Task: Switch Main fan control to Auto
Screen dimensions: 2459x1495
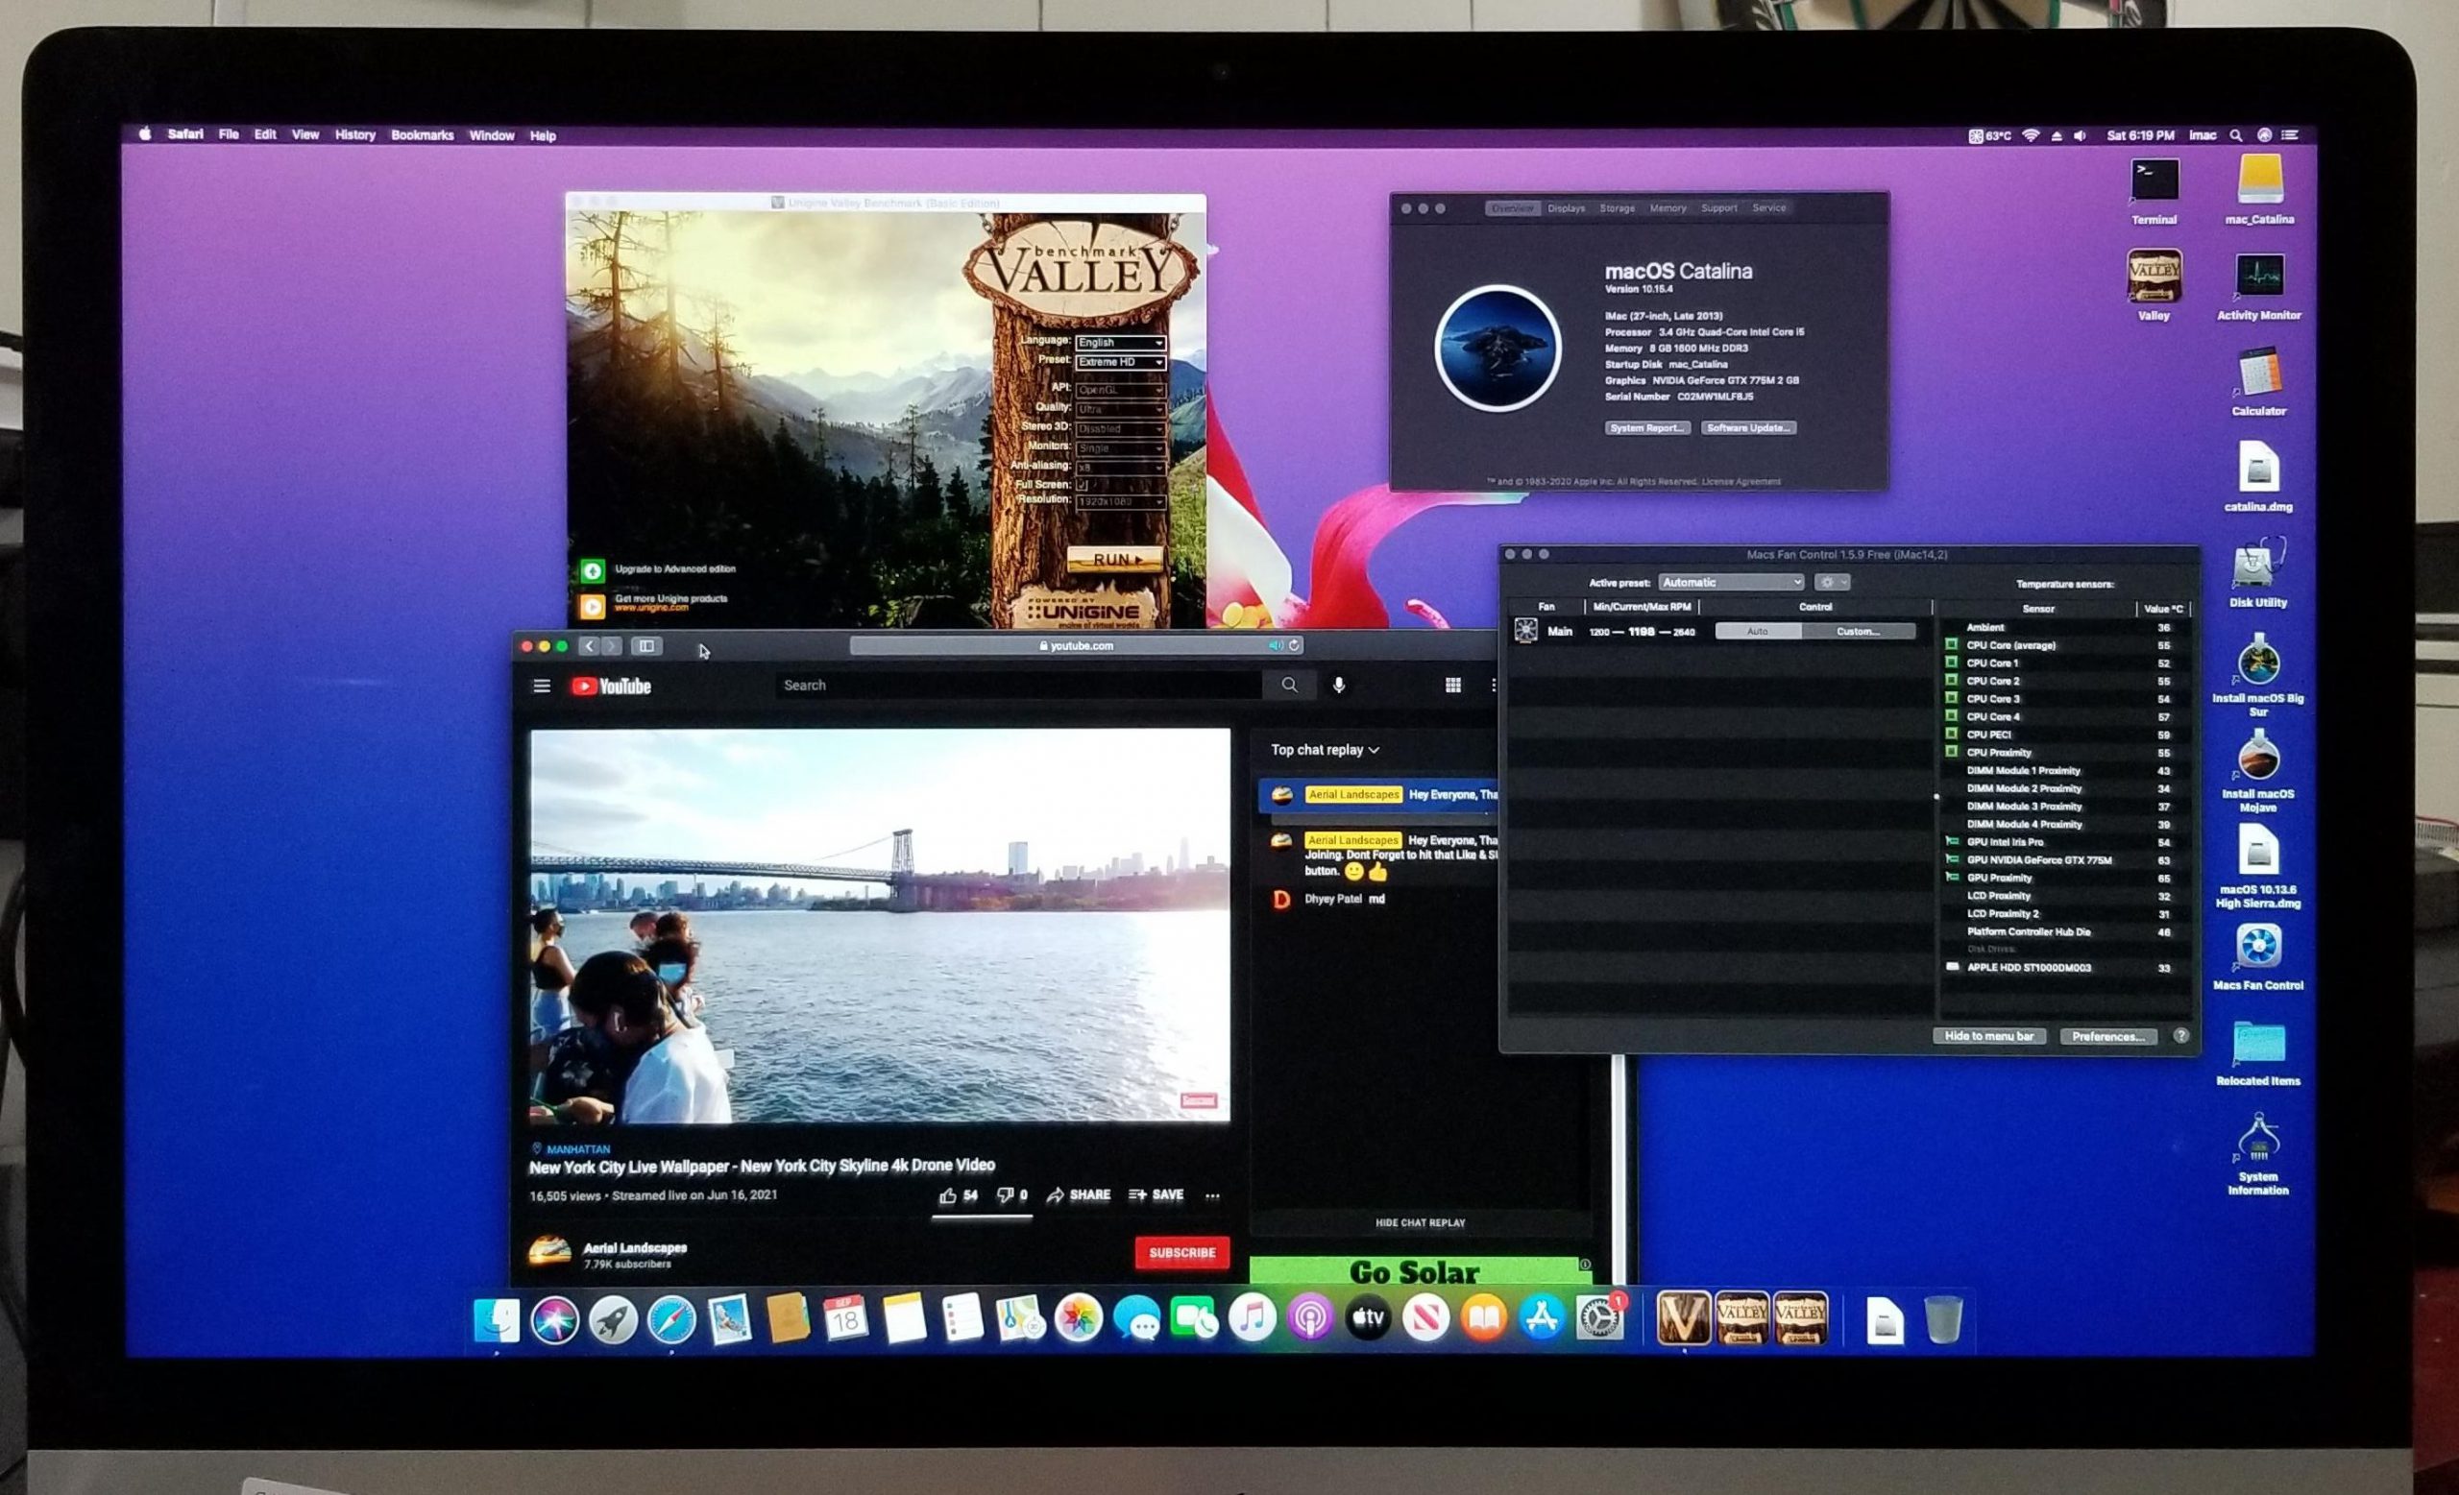Action: (x=1759, y=631)
